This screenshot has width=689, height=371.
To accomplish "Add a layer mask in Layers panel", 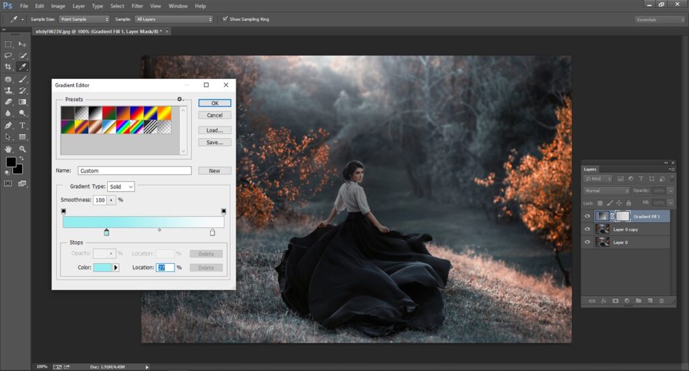I will [x=616, y=301].
